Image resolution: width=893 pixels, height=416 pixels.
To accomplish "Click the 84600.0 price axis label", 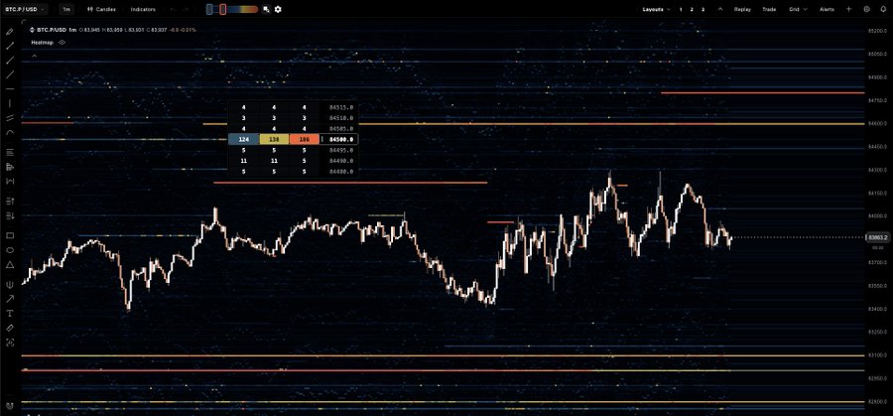I will [x=876, y=123].
